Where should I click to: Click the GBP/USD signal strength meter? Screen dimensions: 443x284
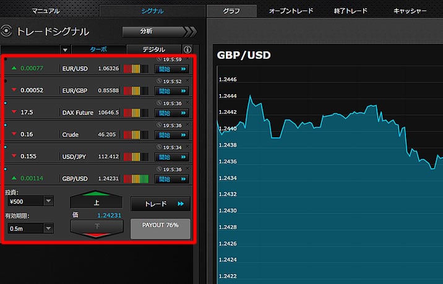[136, 179]
